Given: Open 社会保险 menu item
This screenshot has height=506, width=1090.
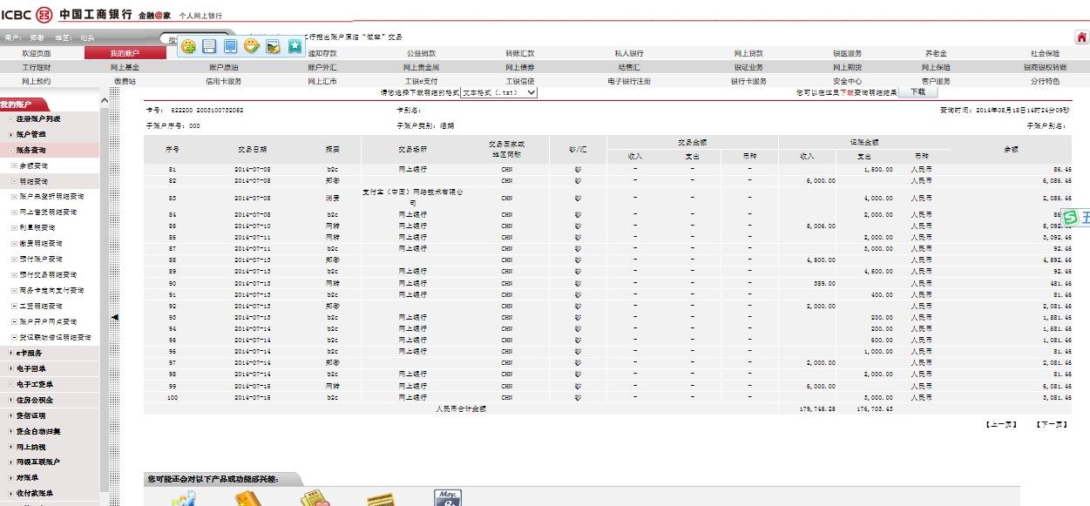Looking at the screenshot, I should [1045, 53].
